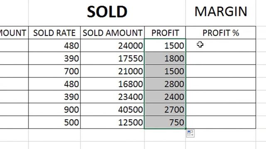
Task: Select the profit cell showing 2800
Action: pos(165,84)
